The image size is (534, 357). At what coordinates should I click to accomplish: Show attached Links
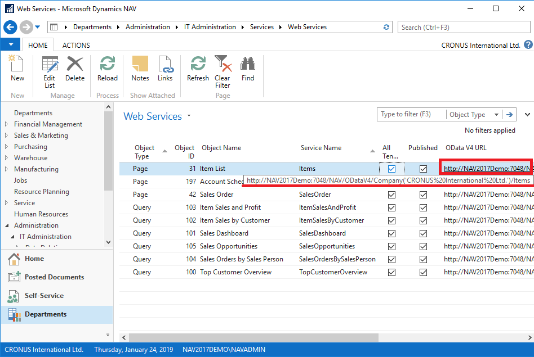click(165, 69)
